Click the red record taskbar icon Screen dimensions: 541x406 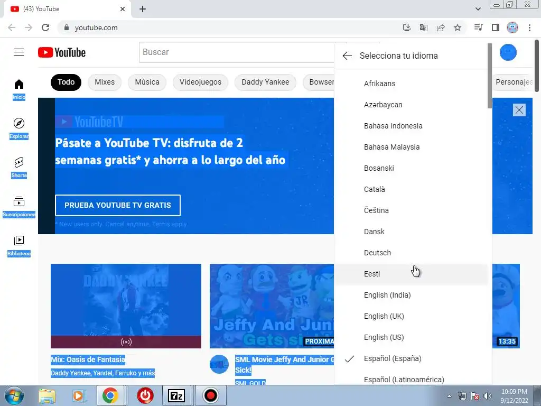210,395
